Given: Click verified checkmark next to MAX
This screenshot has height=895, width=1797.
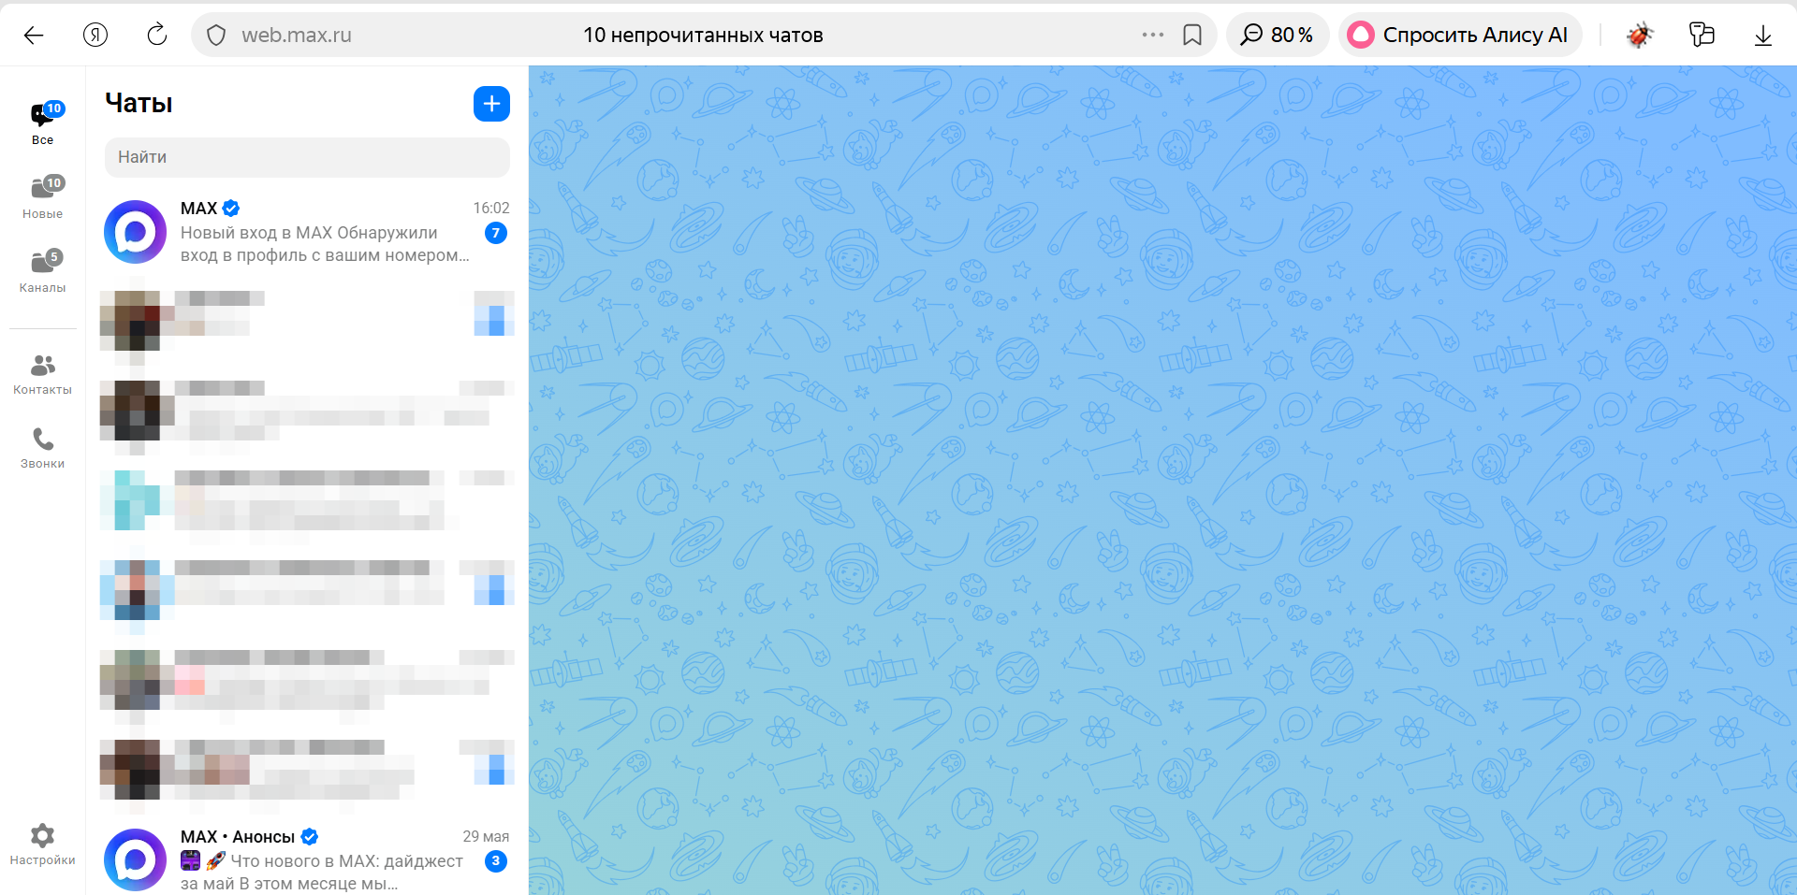Looking at the screenshot, I should tap(231, 209).
